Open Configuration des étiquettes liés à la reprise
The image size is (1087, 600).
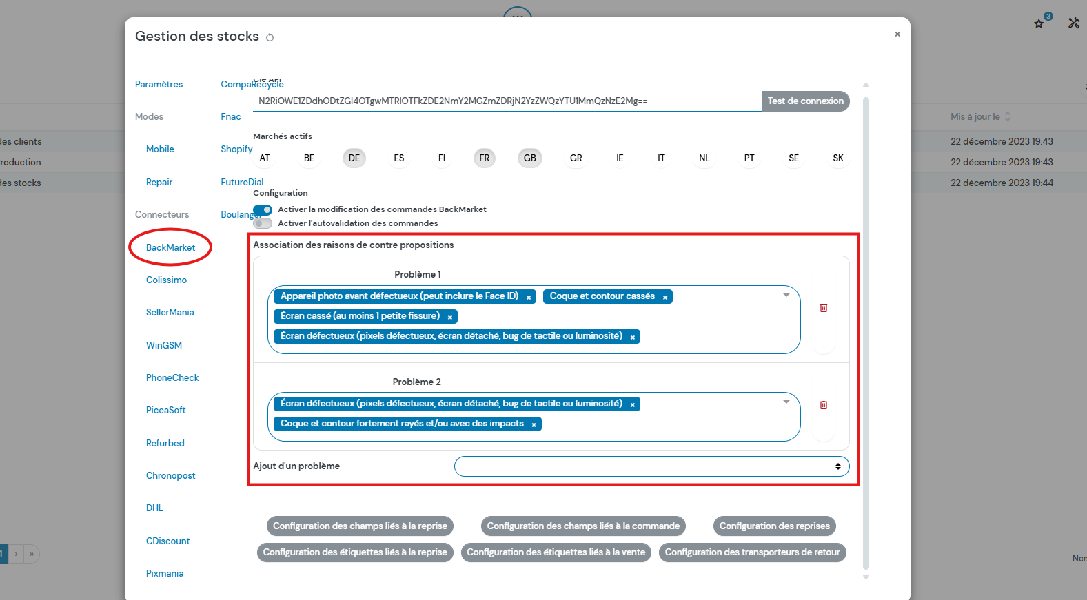point(355,552)
